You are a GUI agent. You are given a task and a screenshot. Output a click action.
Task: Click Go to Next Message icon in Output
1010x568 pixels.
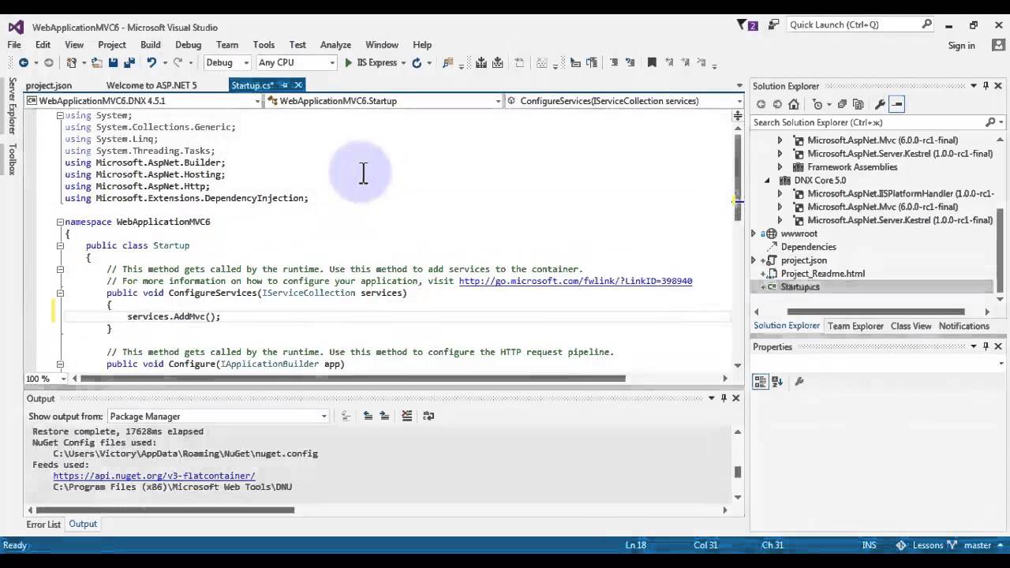click(x=384, y=416)
